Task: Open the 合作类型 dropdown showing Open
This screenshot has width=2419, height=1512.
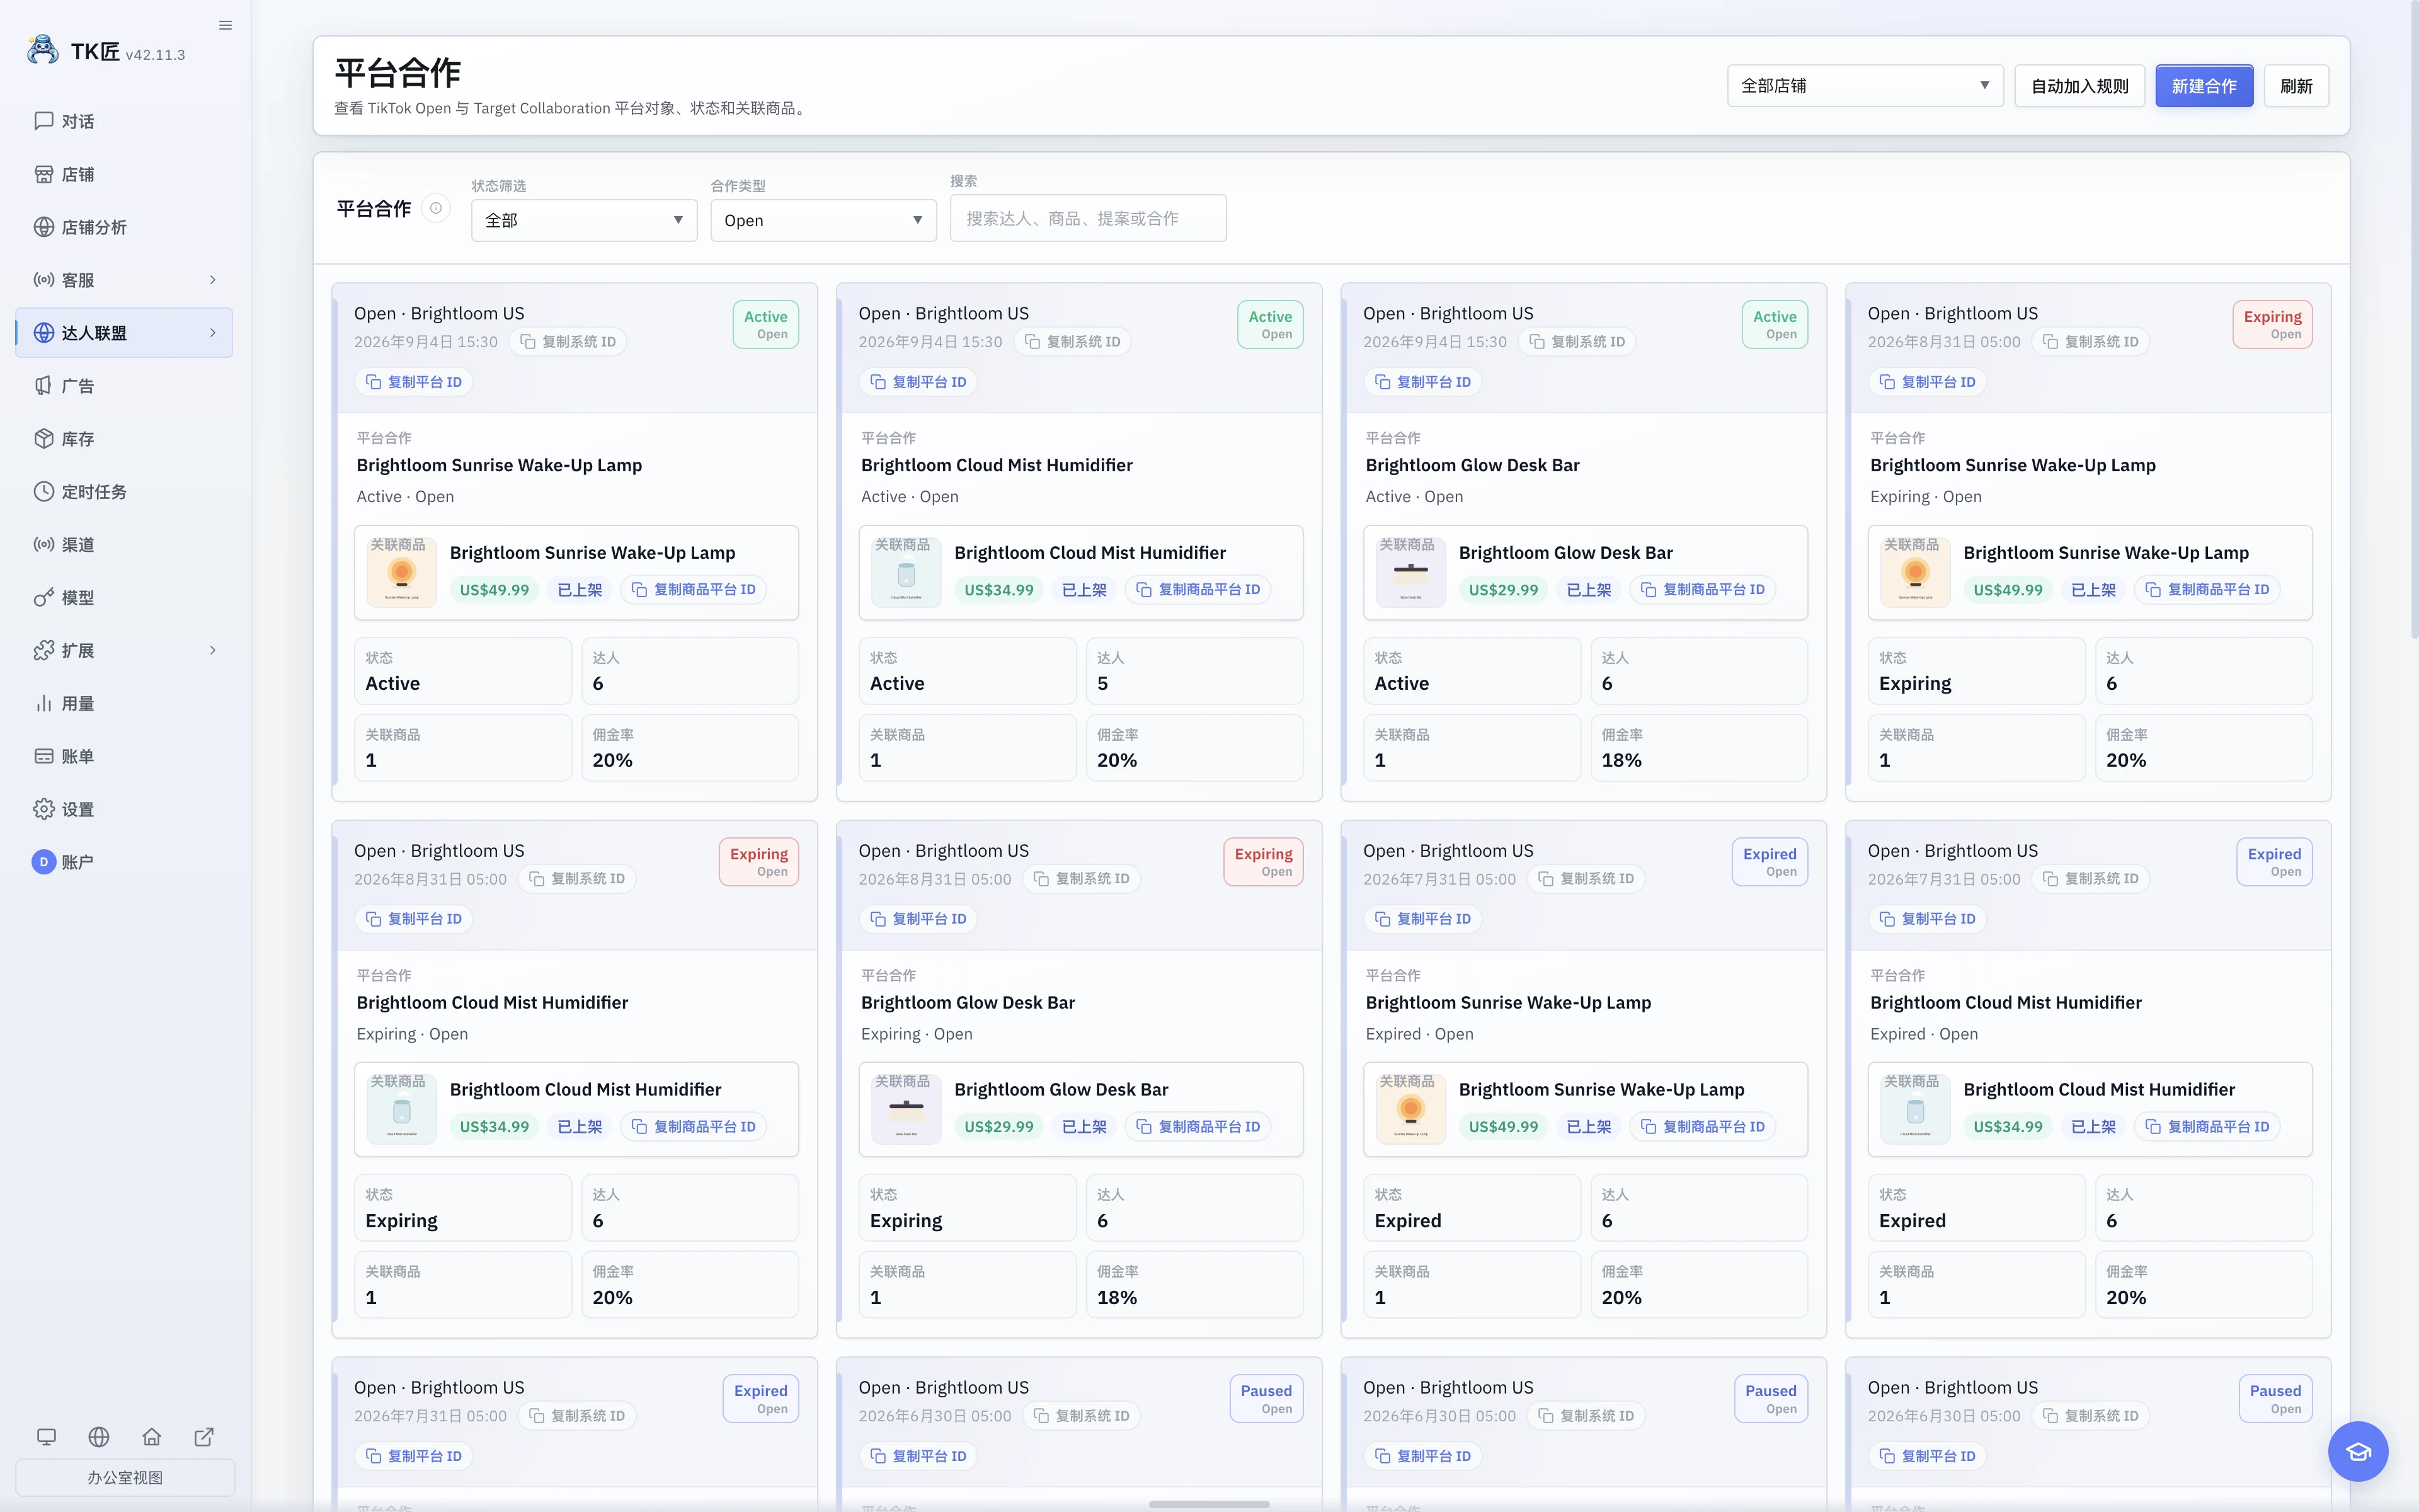Action: click(824, 220)
